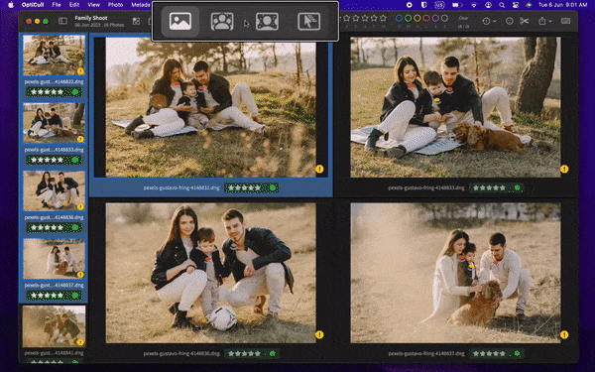The height and width of the screenshot is (372, 595).
Task: Toggle the purple color label filter
Action: point(435,18)
